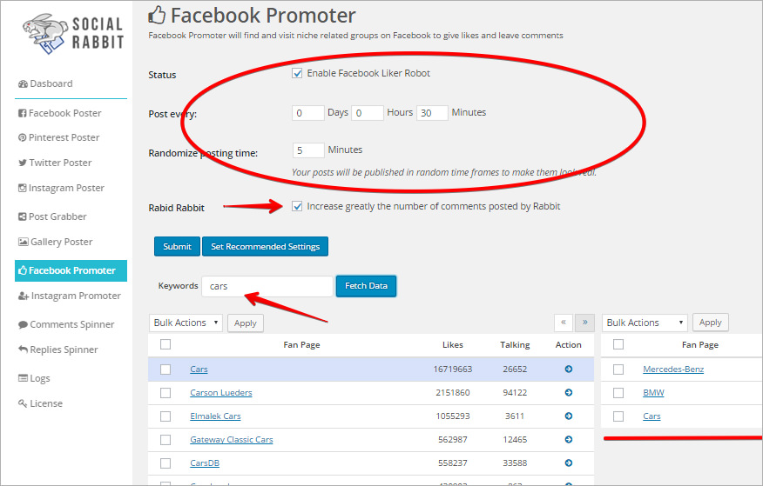
Task: Open the BMW fan page link
Action: tap(653, 392)
